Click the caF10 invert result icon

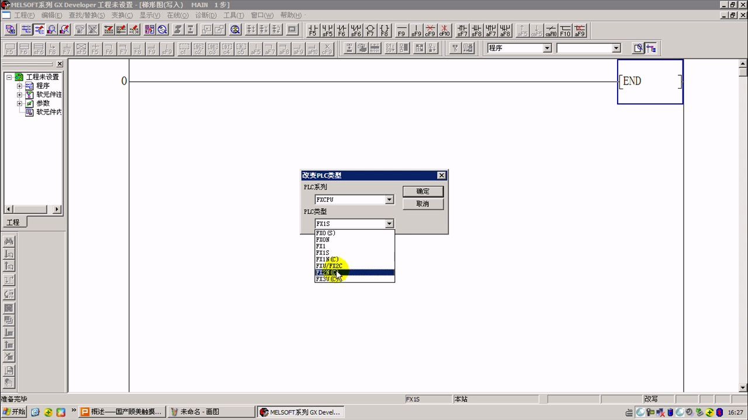pyautogui.click(x=551, y=30)
